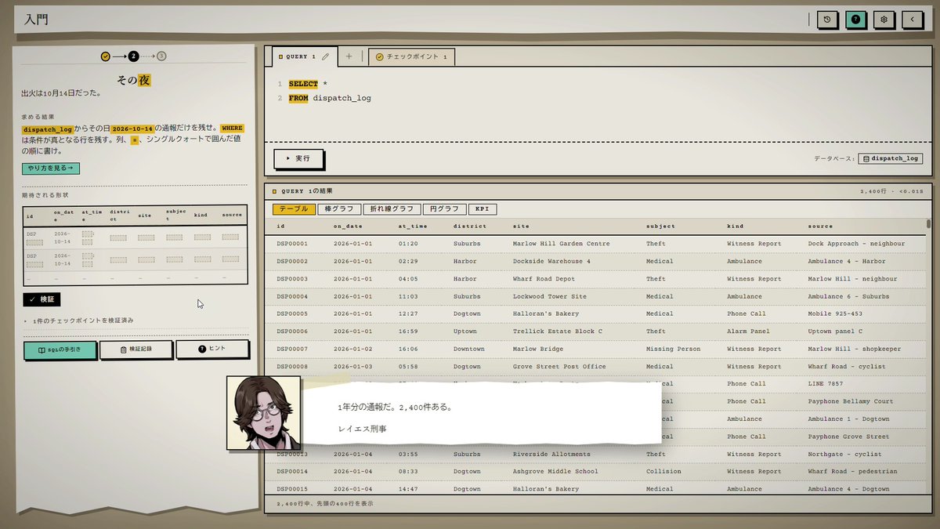Click the Uptown panel C cell

coord(835,332)
